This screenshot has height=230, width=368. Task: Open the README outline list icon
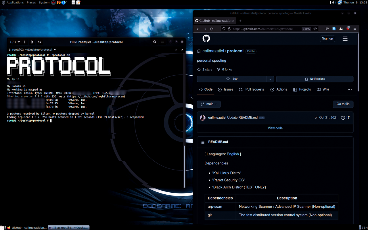point(203,142)
